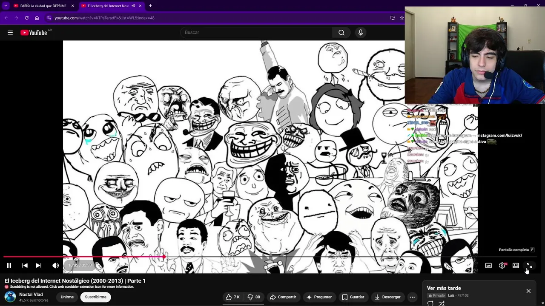Mute the video with the speaker icon
Screen dimensions: 545x306
coord(55,265)
